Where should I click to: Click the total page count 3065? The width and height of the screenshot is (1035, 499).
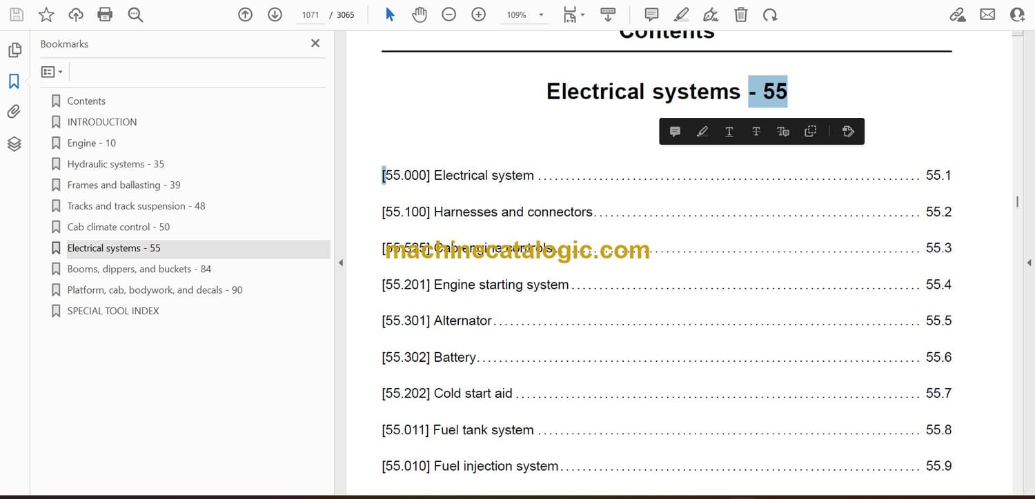pyautogui.click(x=346, y=14)
